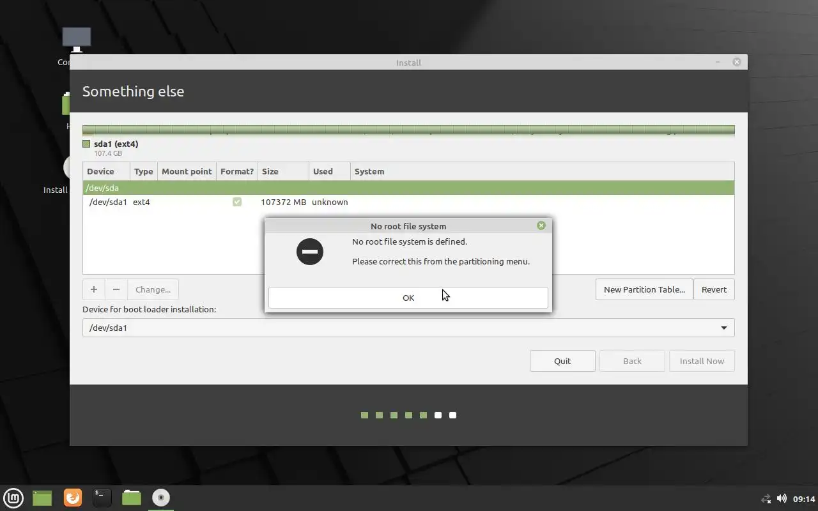Open the Computer desktop icon

coord(77,40)
